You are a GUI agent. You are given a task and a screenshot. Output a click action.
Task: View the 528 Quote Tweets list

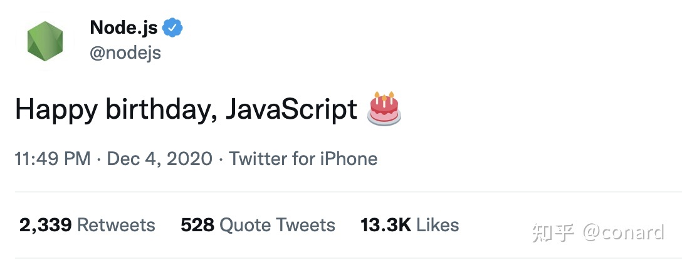258,225
